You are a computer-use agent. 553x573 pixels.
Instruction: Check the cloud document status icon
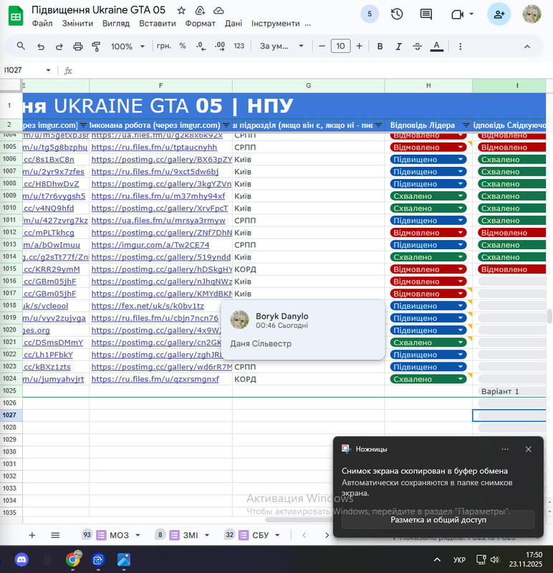(218, 11)
